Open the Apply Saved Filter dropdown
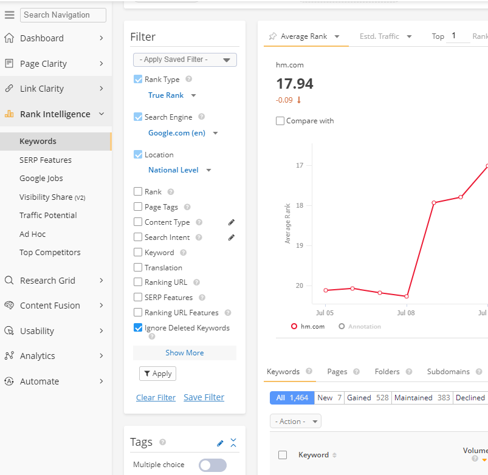The width and height of the screenshot is (488, 475). click(185, 60)
